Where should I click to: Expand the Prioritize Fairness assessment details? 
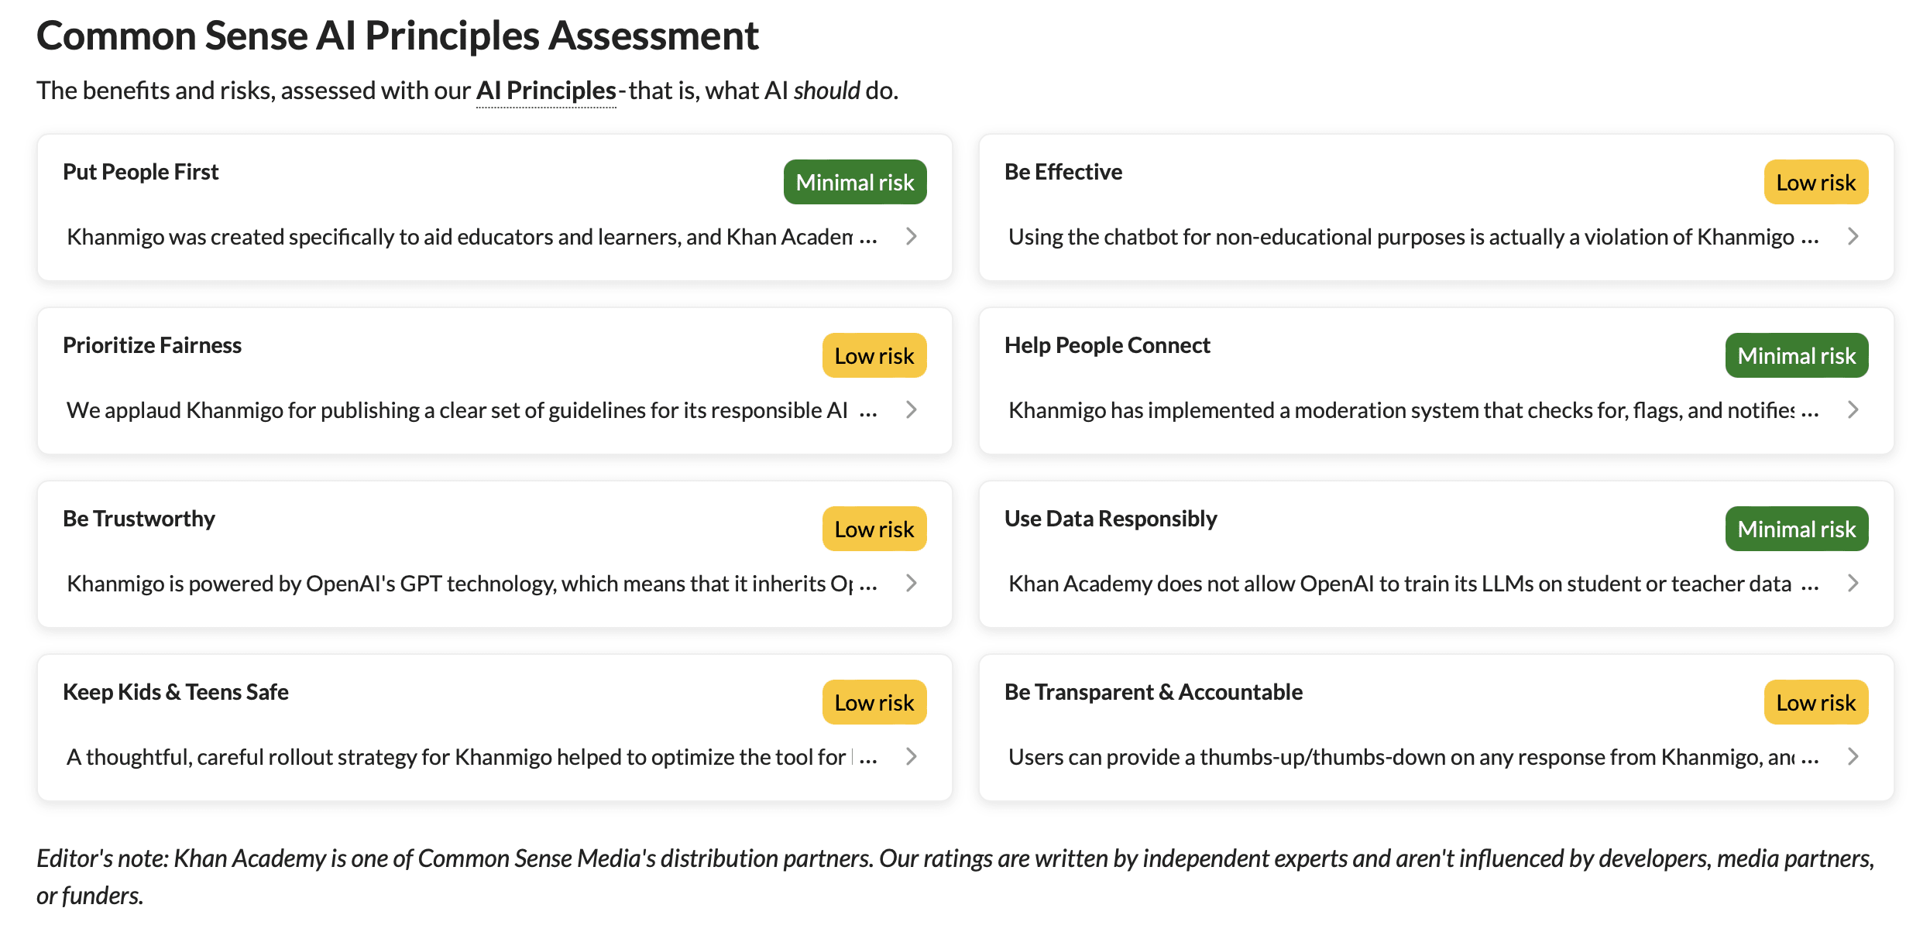coord(911,410)
